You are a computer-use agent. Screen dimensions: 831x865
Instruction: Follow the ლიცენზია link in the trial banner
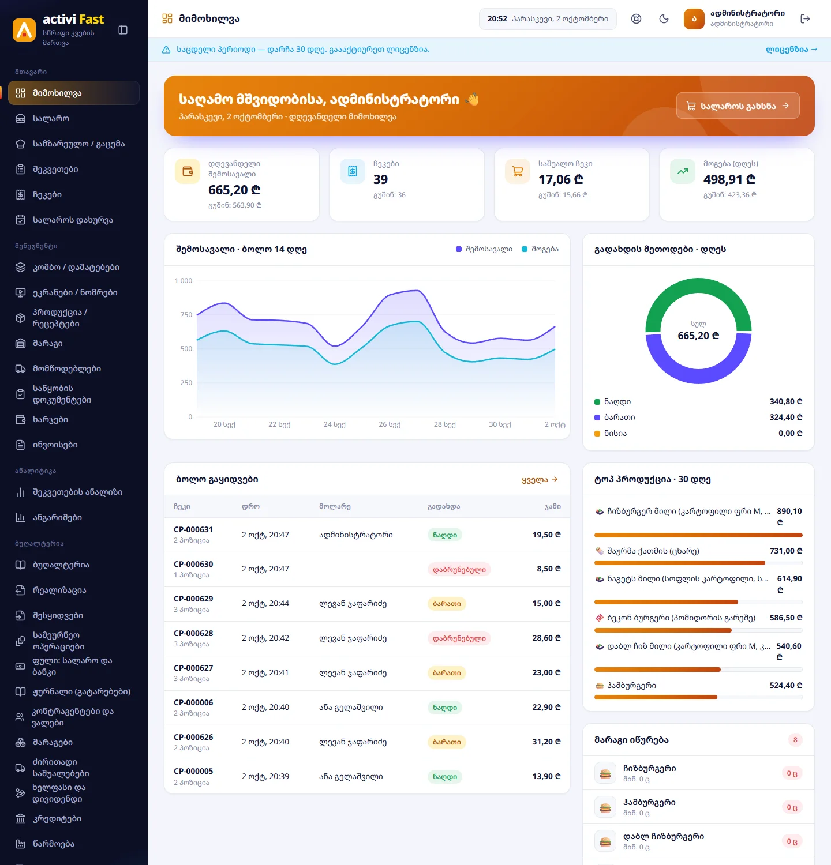pyautogui.click(x=791, y=50)
